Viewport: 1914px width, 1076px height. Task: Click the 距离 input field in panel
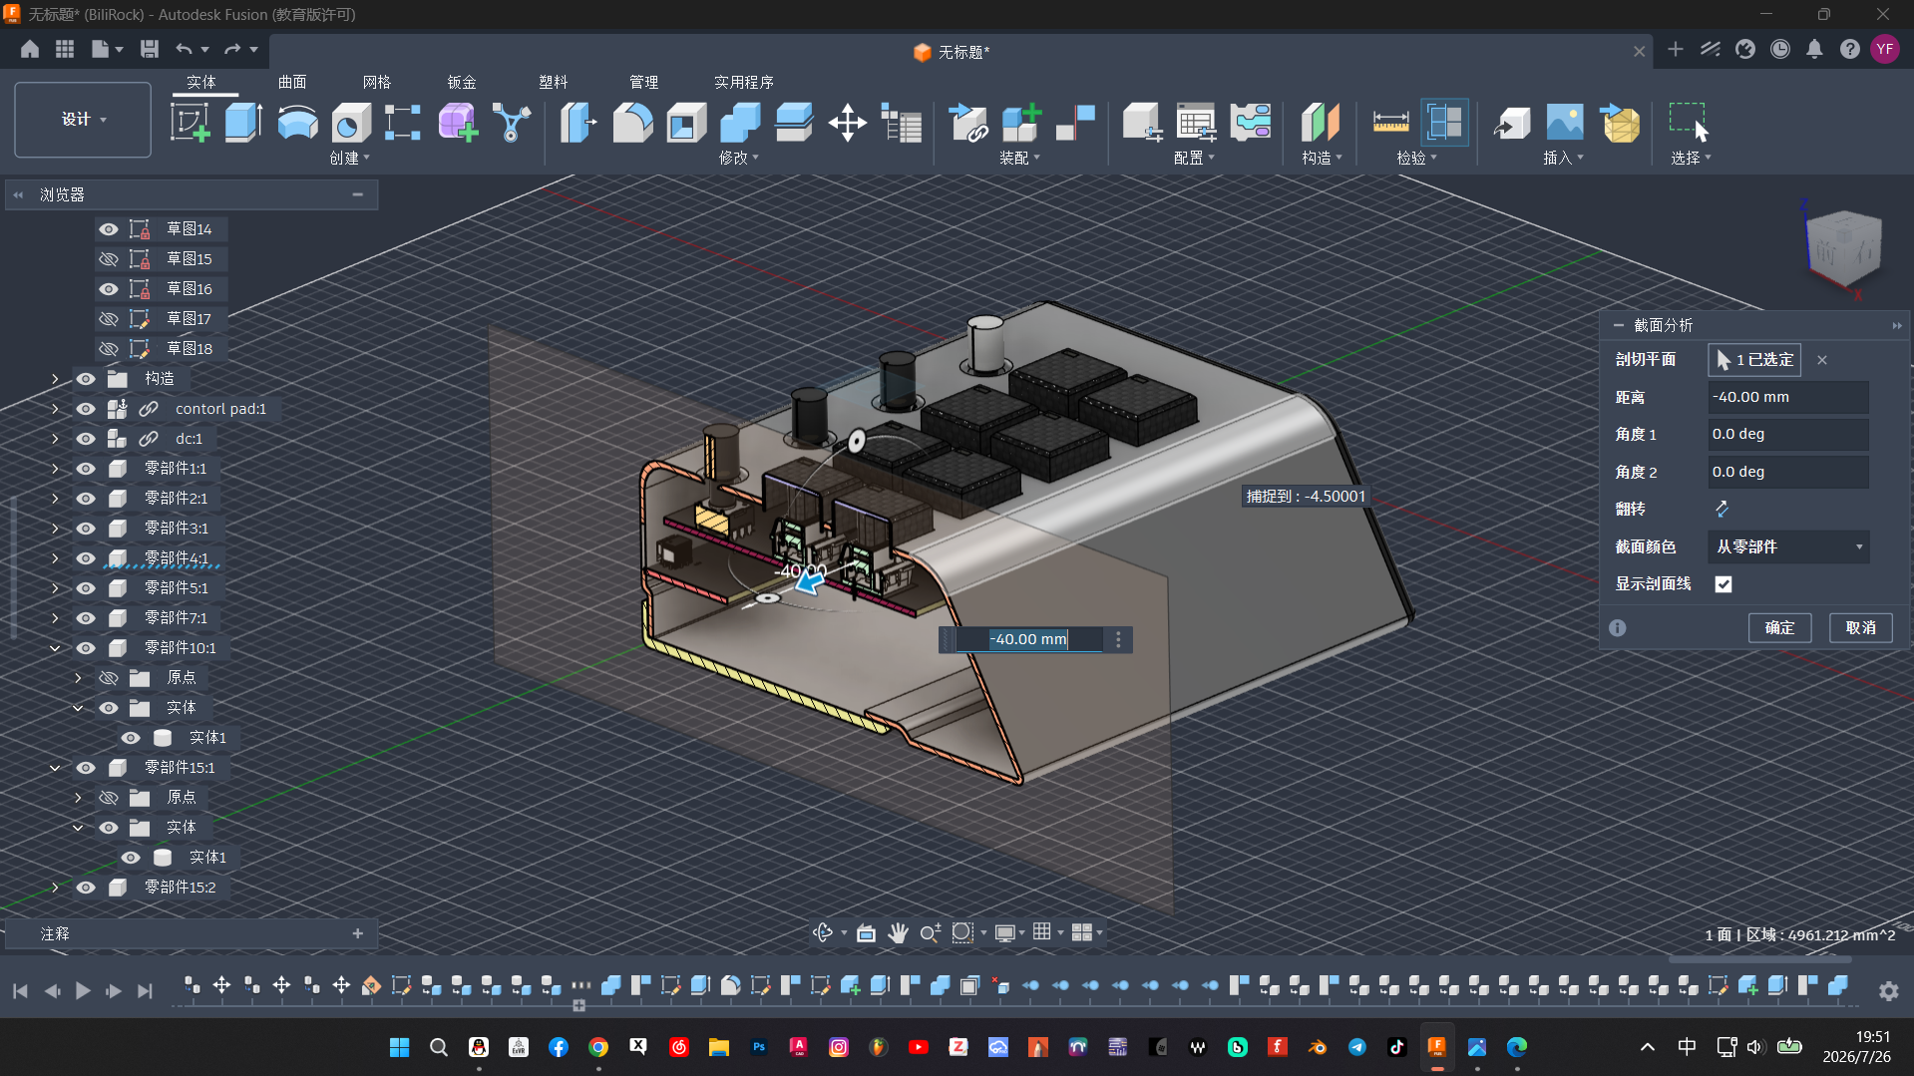[x=1788, y=397]
